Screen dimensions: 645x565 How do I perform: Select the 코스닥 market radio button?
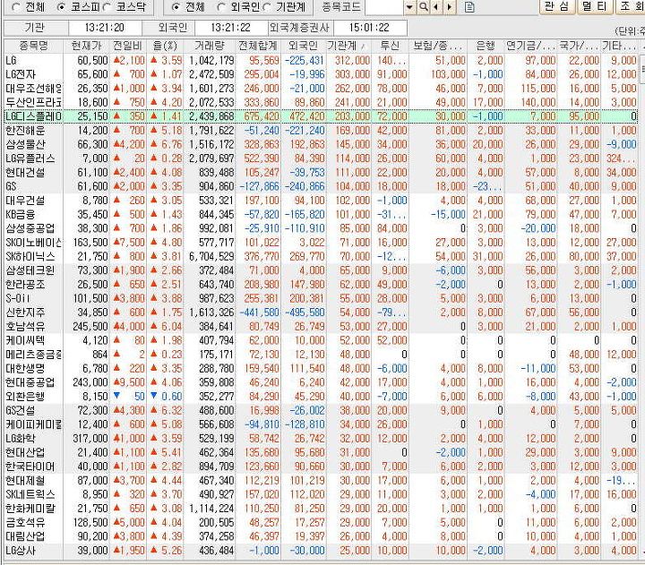tap(107, 7)
